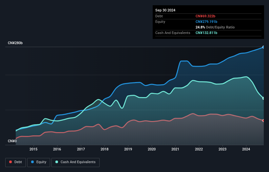This screenshot has height=172, width=269.
Task: Click the 2018 x-axis label
Action: click(105, 149)
